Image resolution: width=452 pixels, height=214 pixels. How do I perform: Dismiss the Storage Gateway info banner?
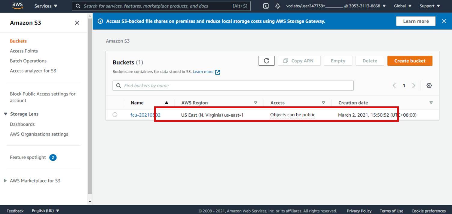444,21
